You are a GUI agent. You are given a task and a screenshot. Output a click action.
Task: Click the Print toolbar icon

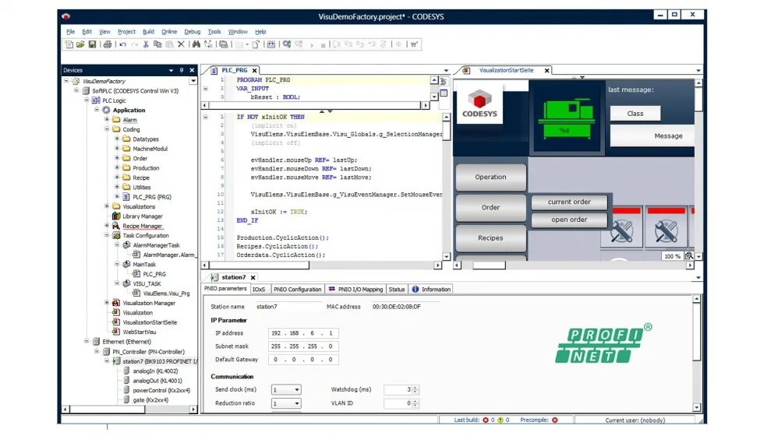click(108, 44)
